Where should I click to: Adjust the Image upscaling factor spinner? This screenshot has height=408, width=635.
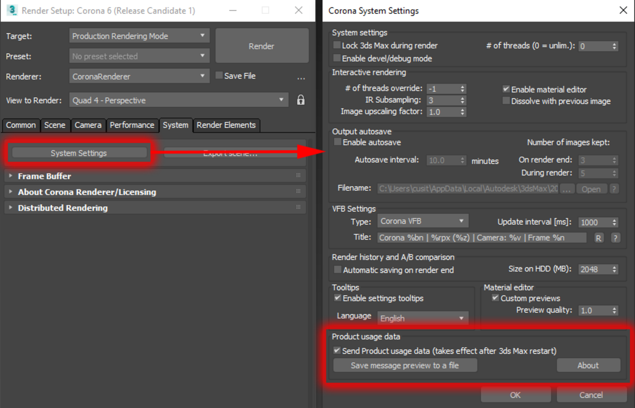point(462,112)
